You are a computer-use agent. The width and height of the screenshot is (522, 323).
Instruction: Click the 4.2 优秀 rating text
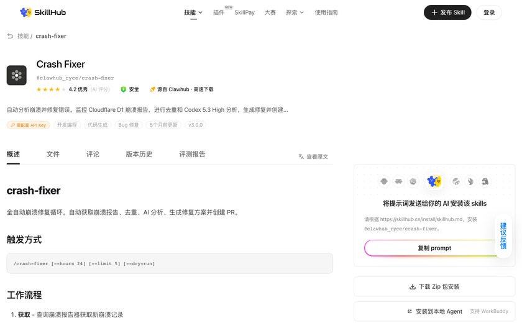pos(78,89)
